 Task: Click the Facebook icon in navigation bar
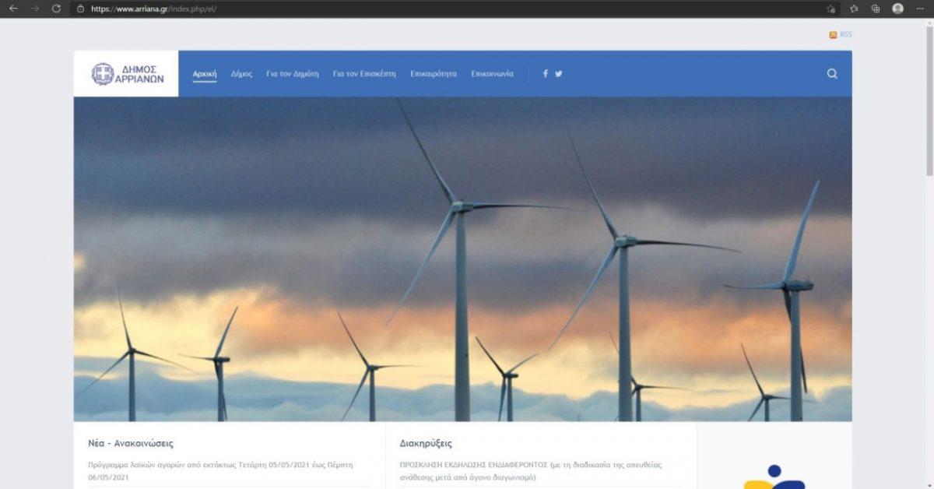coord(546,74)
